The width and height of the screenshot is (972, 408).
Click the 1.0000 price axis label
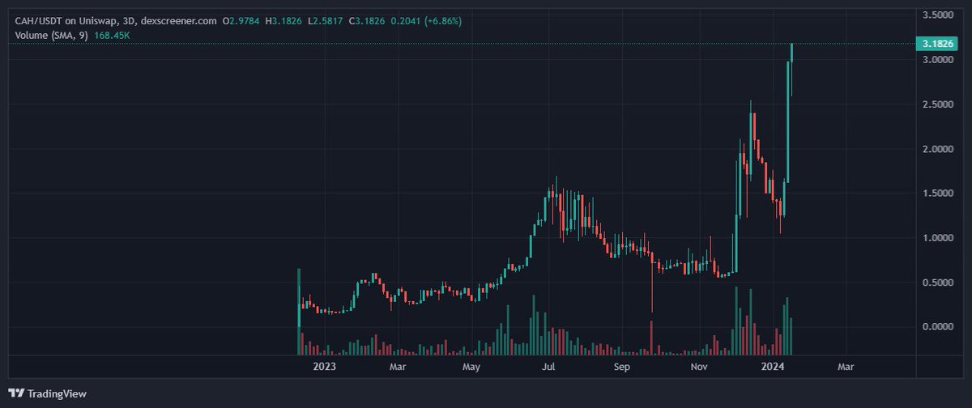coord(936,238)
